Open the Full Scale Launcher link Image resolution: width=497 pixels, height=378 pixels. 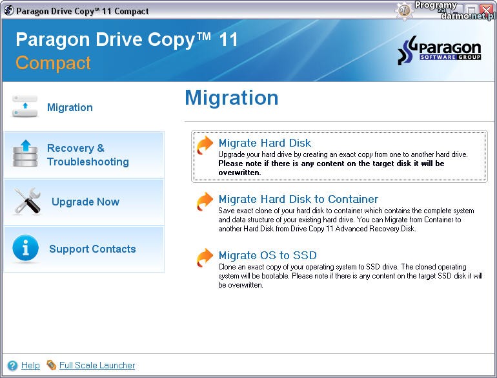[x=97, y=365]
